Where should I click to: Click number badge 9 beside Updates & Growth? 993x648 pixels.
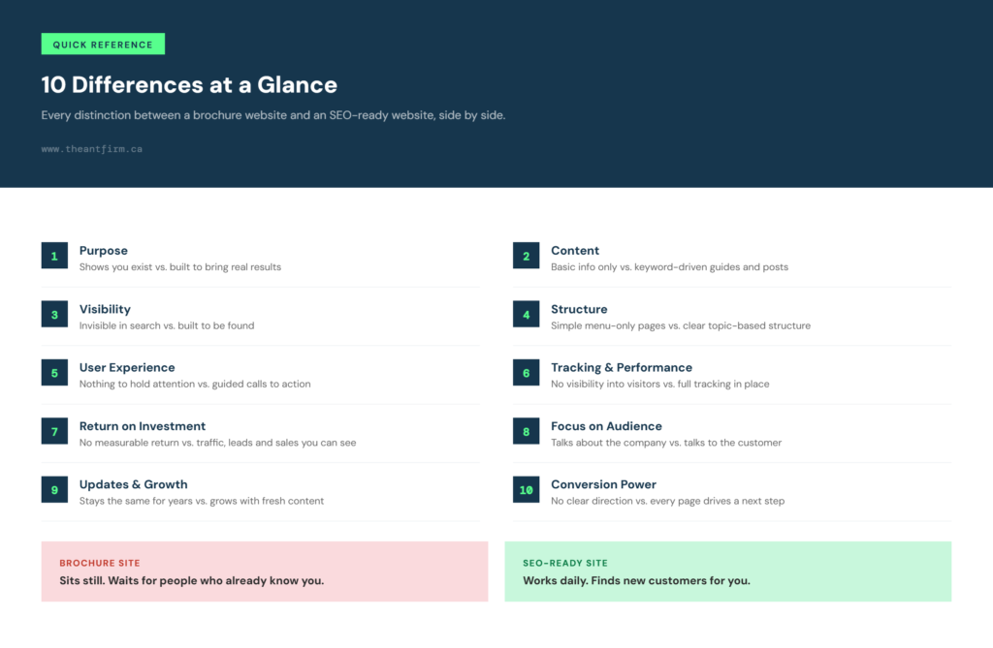point(54,490)
